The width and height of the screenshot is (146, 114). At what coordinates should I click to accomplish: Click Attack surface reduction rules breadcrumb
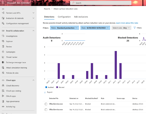(66, 9)
